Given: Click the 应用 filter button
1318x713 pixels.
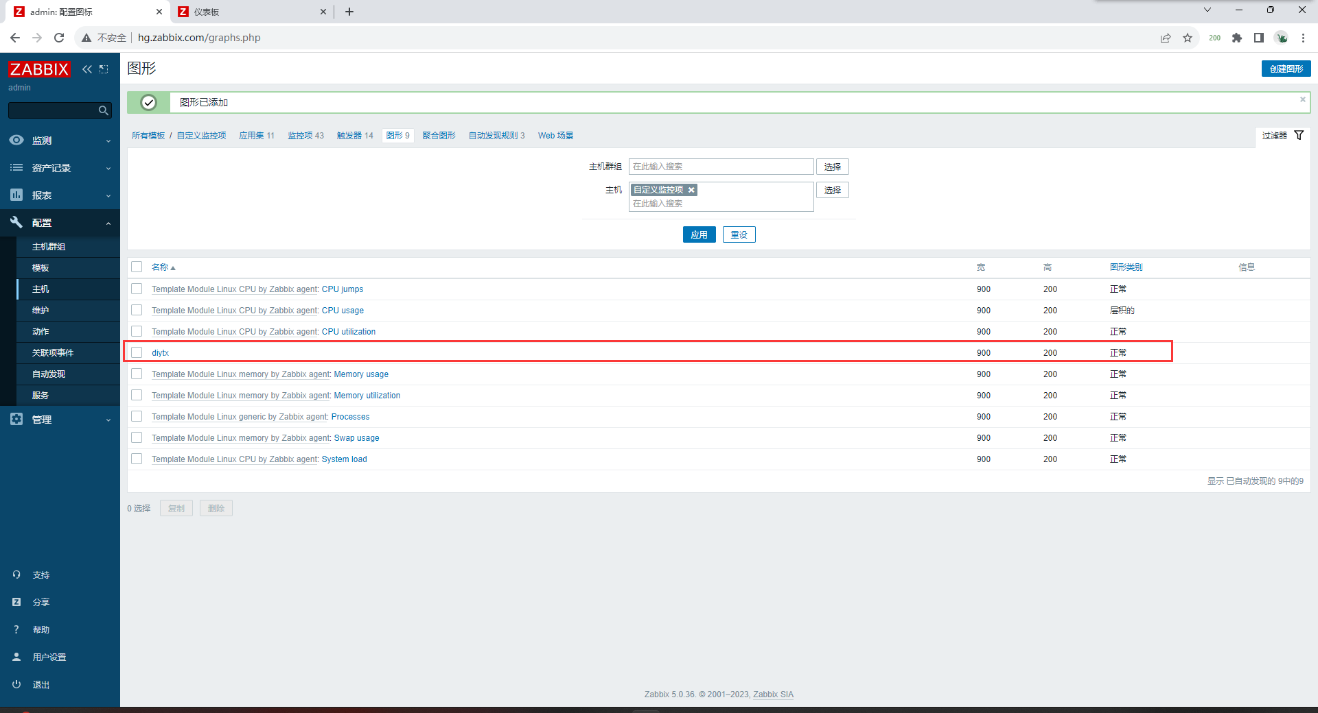Looking at the screenshot, I should pos(699,234).
